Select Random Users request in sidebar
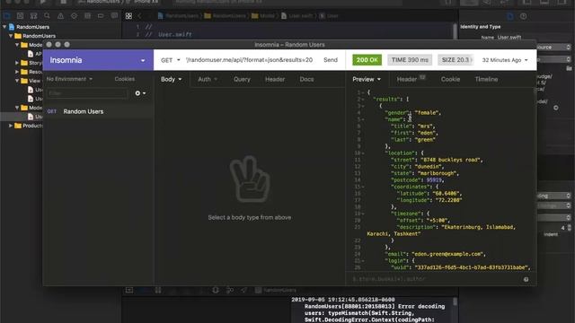Image resolution: width=575 pixels, height=323 pixels. click(x=98, y=111)
